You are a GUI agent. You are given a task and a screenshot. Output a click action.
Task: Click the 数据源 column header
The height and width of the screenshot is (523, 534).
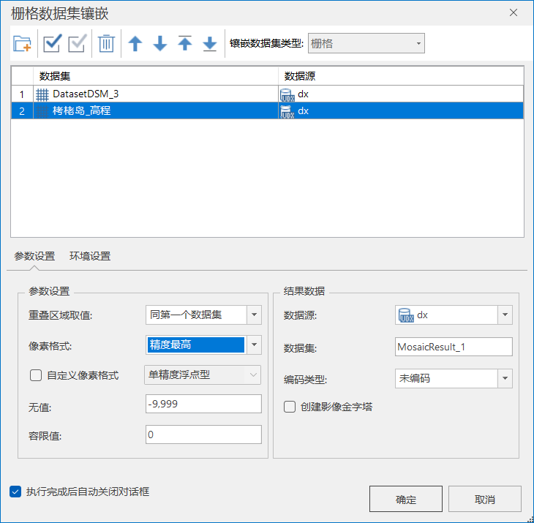pos(401,76)
